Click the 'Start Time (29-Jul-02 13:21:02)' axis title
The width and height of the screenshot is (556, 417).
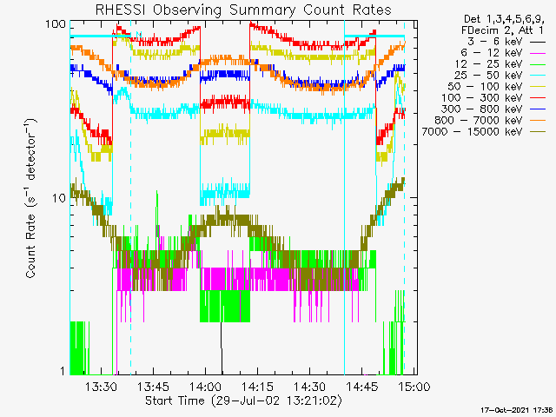pos(243,400)
